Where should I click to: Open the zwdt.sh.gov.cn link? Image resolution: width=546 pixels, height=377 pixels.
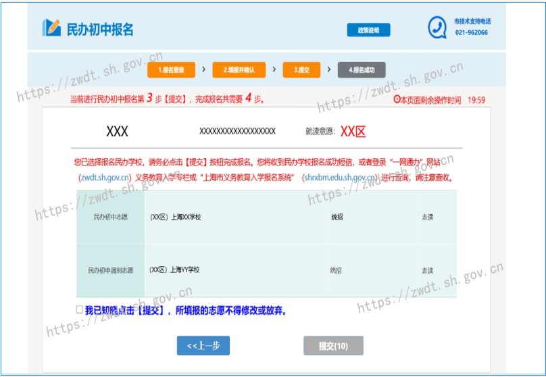[x=105, y=178]
